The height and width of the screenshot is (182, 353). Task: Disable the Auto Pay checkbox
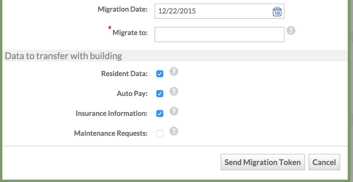point(160,94)
